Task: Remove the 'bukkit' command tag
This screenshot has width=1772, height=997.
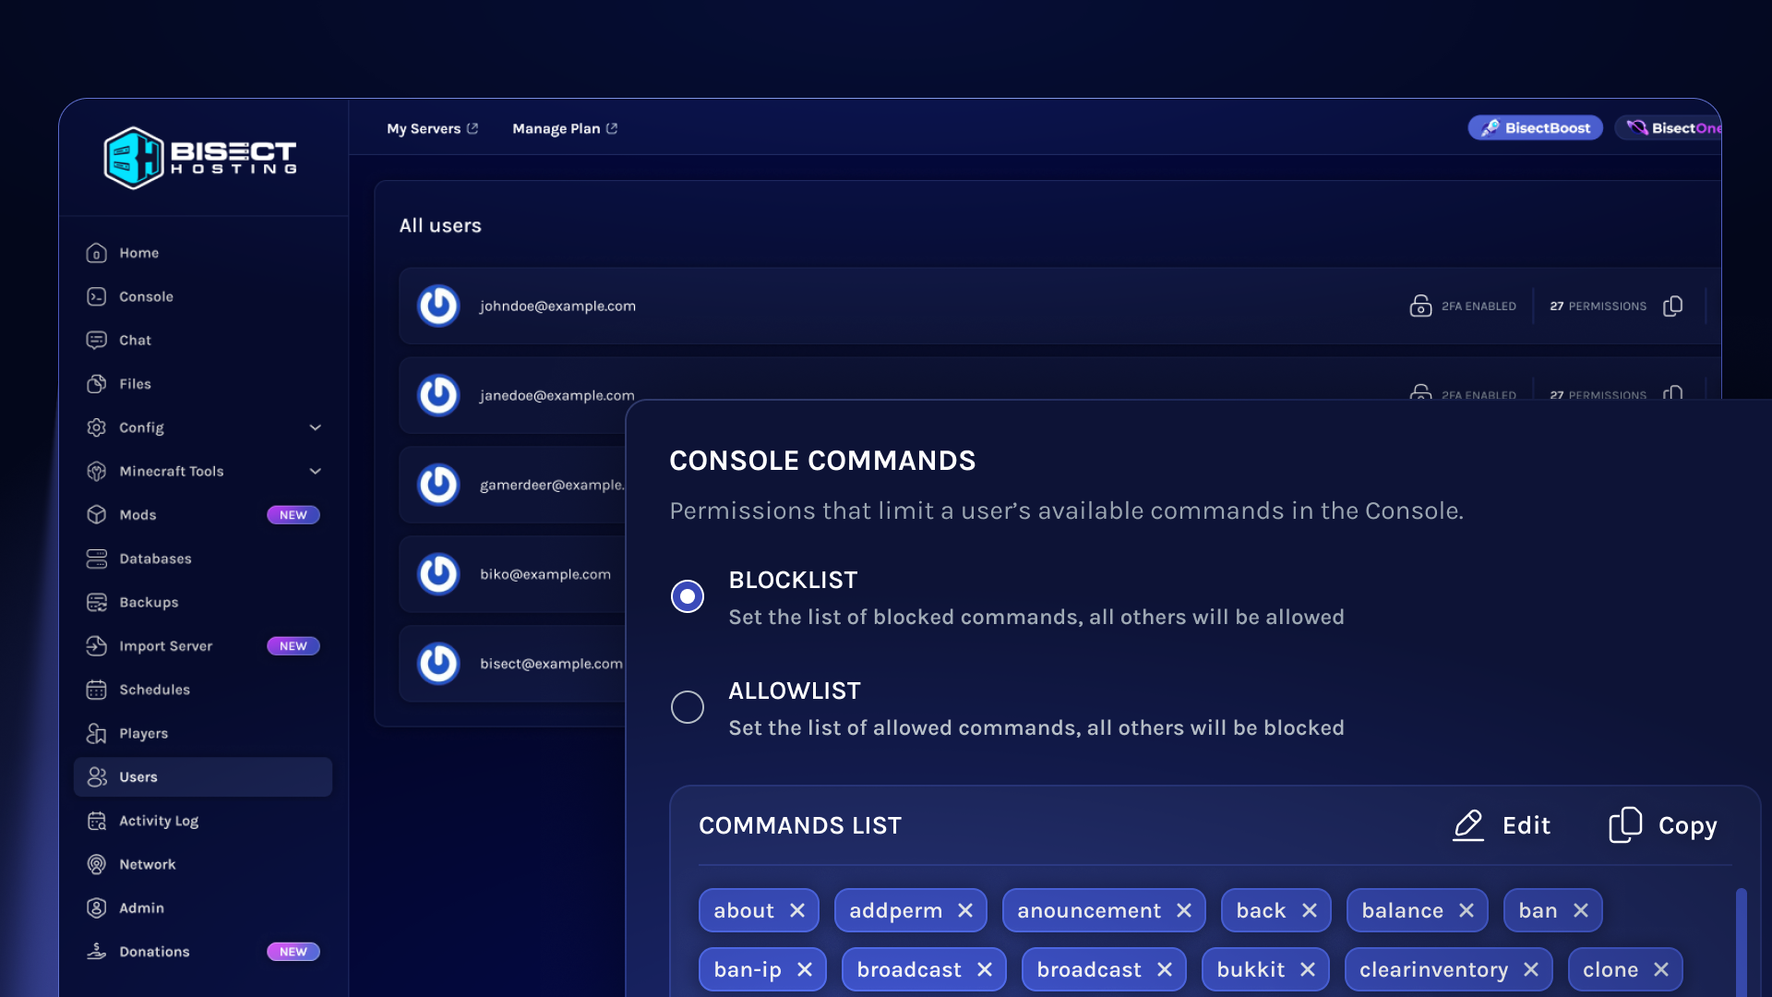Action: 1308,970
